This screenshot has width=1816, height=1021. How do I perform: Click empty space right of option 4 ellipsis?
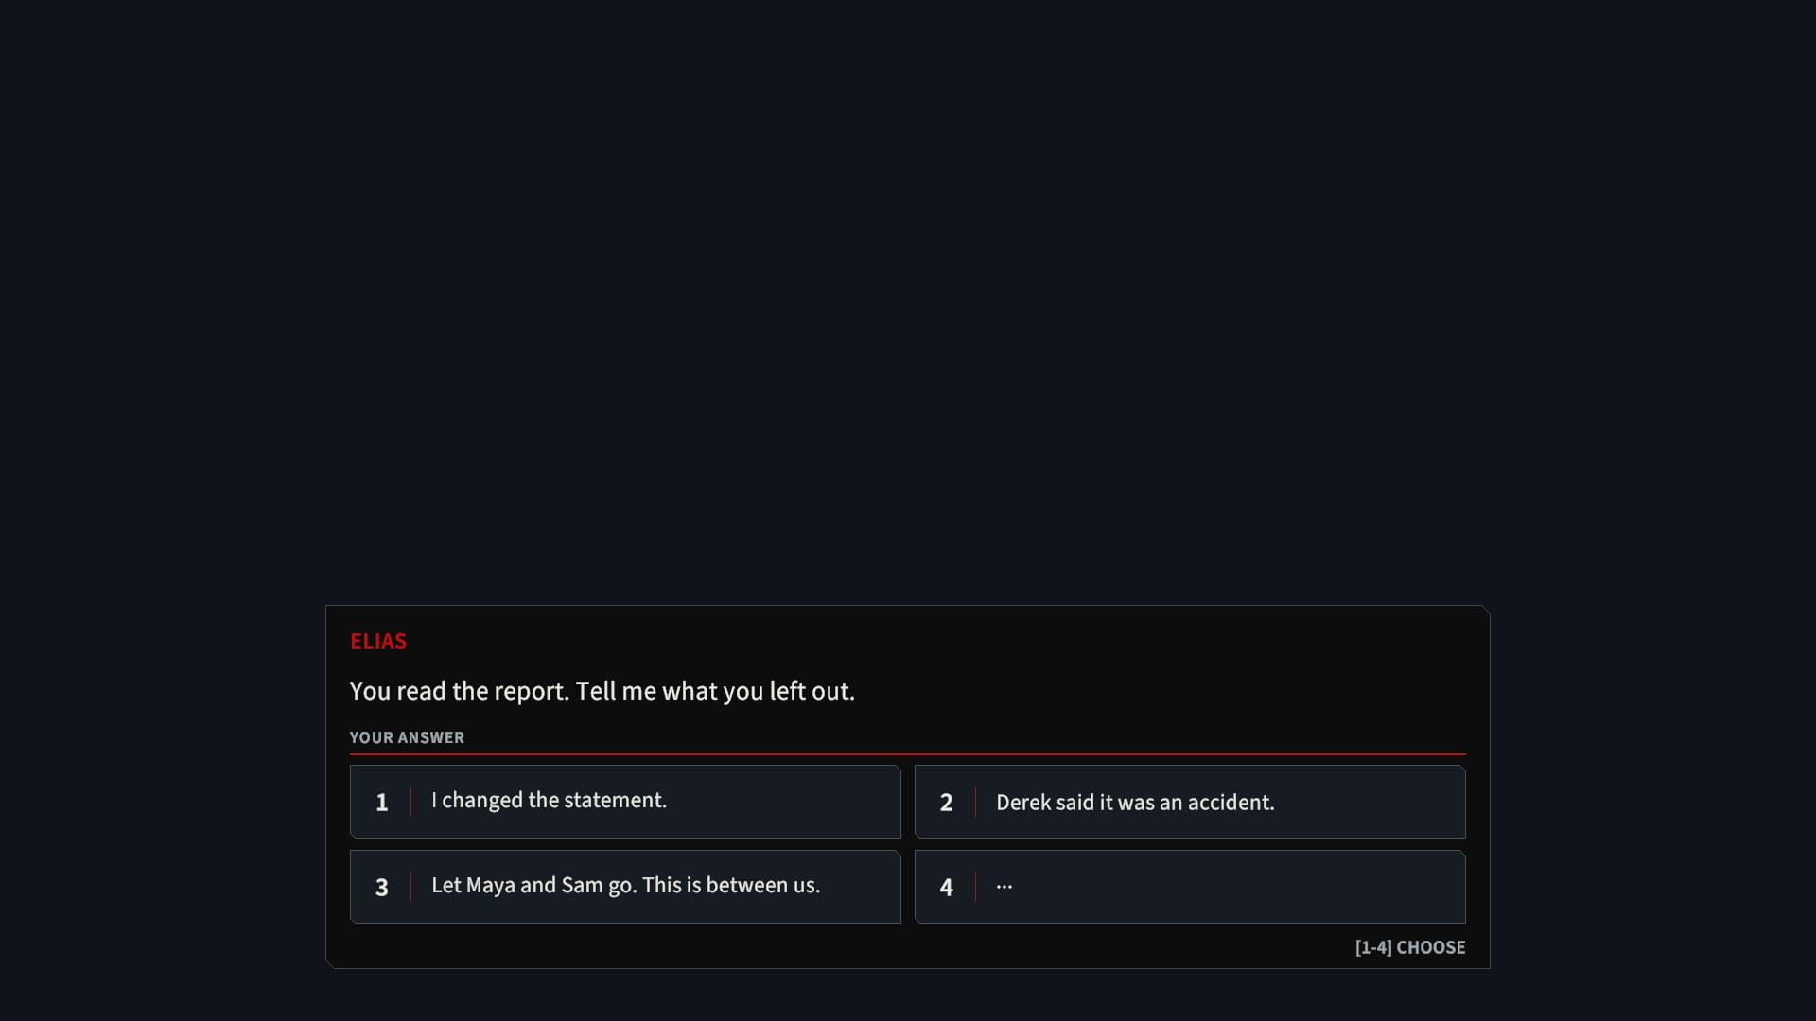tap(1239, 887)
